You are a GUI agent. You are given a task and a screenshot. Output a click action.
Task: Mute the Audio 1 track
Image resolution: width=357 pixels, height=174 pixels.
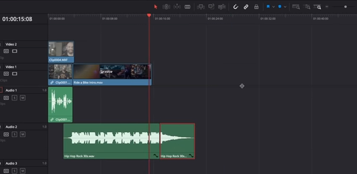(x=23, y=98)
